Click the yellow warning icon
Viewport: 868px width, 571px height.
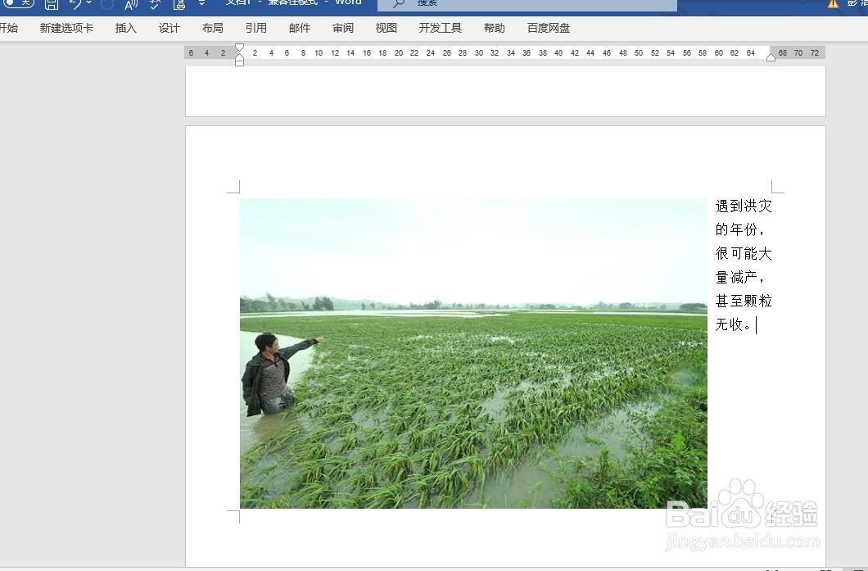833,4
